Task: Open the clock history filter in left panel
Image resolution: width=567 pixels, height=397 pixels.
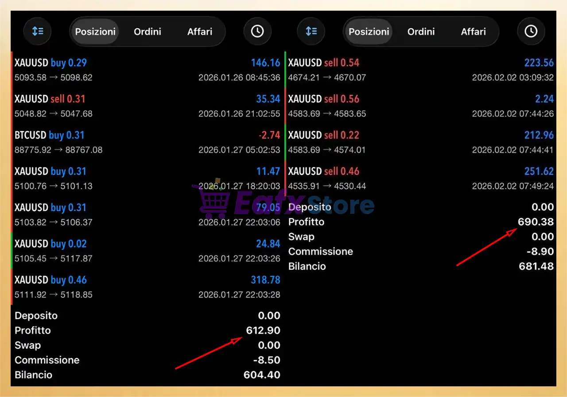Action: coord(257,31)
